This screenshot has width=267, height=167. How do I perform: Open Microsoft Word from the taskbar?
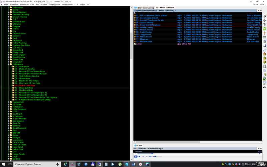(x=133, y=164)
